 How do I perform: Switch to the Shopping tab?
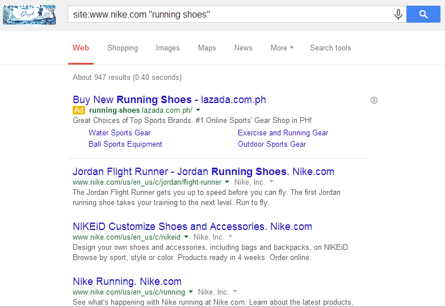(x=123, y=48)
